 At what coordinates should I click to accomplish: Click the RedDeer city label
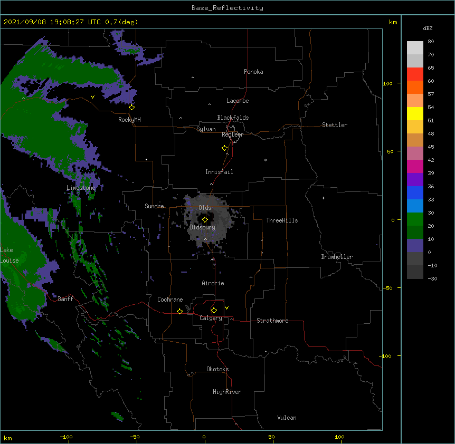[x=232, y=134]
